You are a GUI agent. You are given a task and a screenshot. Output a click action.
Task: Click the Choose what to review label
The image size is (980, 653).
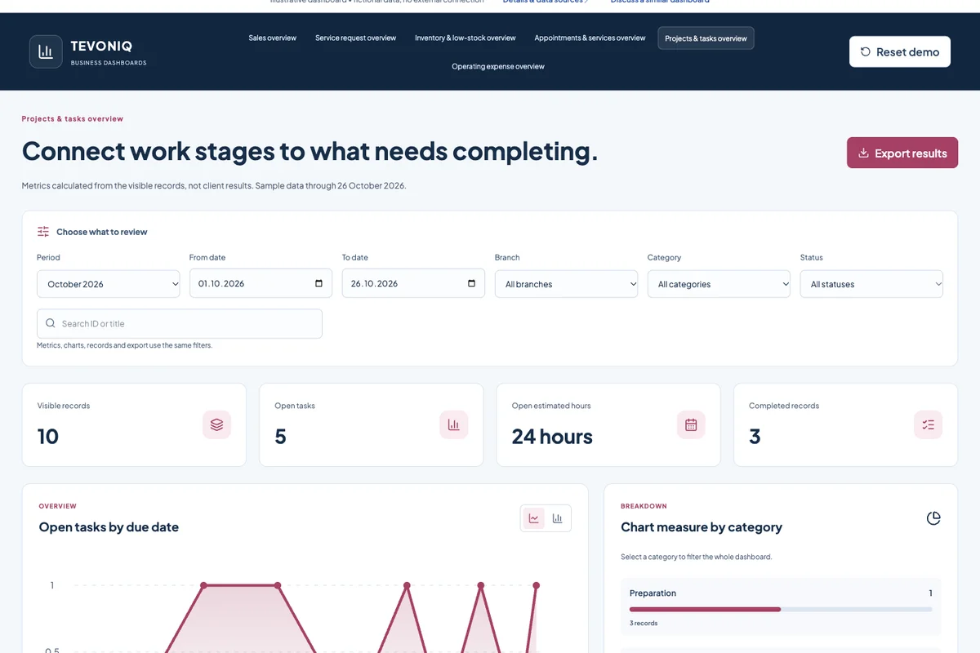point(102,232)
